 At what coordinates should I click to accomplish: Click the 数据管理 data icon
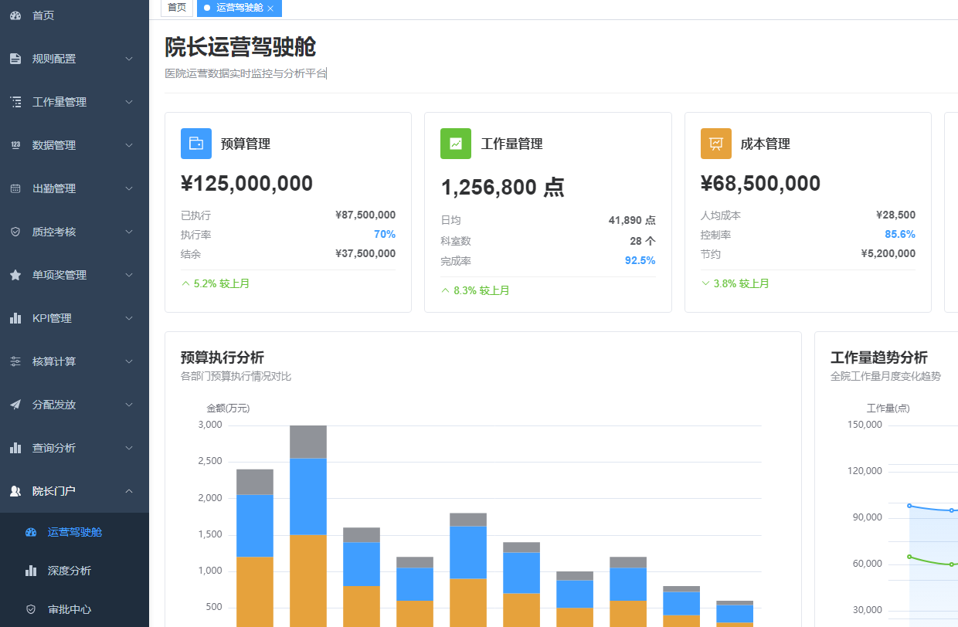click(x=16, y=144)
